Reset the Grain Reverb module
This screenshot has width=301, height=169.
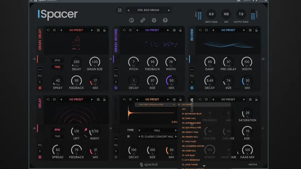click(x=124, y=30)
